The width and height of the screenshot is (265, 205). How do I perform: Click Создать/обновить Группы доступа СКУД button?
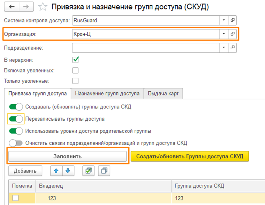click(190, 156)
